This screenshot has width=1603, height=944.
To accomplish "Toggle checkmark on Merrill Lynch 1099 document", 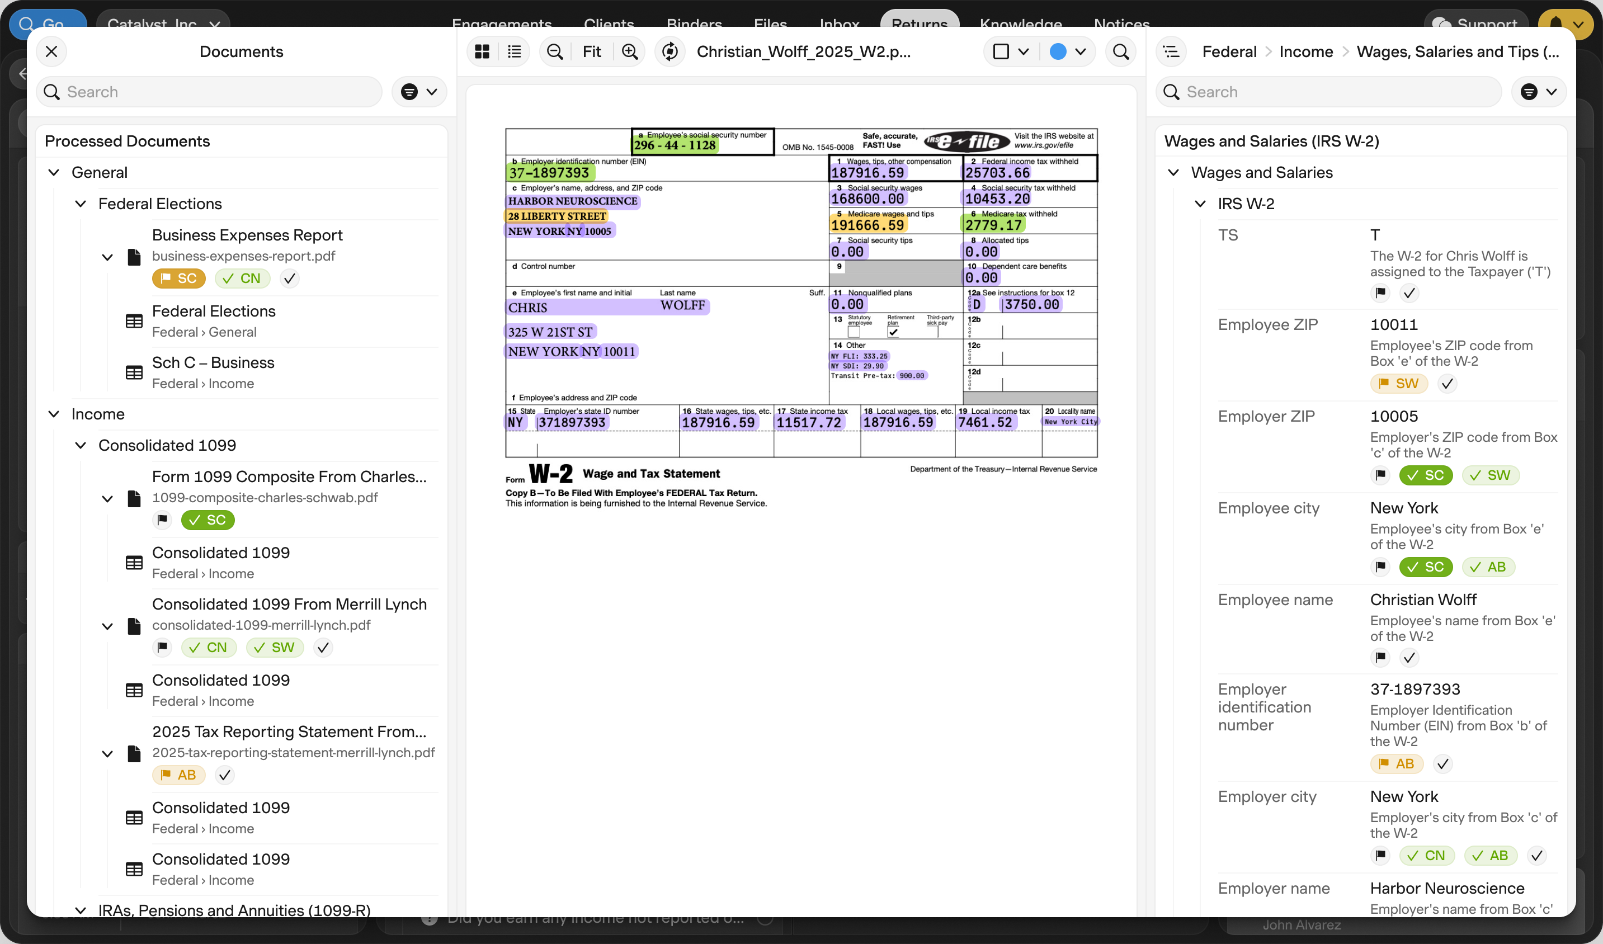I will tap(323, 648).
